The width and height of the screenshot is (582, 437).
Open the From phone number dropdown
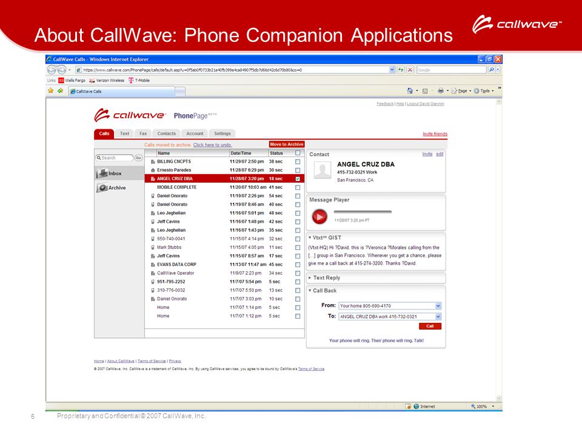coord(438,306)
